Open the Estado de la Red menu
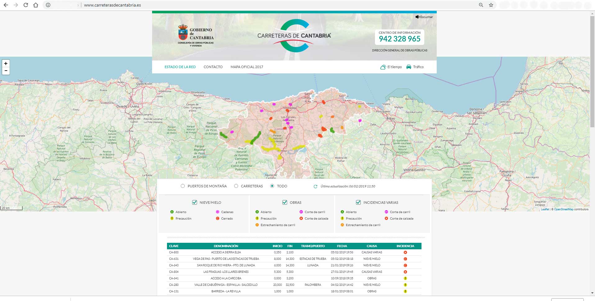The image size is (595, 301). pos(180,67)
